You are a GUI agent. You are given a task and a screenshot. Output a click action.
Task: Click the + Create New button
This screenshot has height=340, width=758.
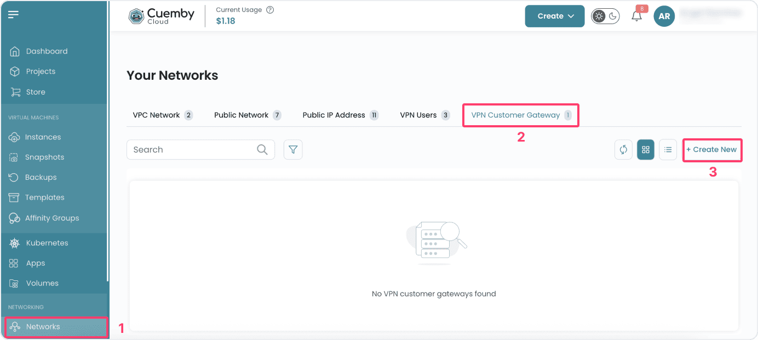[x=712, y=149]
